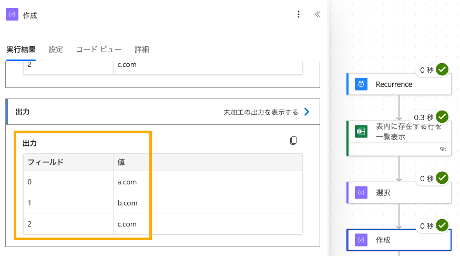
Task: Click the 作成 icon in panel header
Action: pyautogui.click(x=12, y=15)
